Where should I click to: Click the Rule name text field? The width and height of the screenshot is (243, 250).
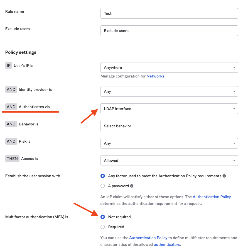[169, 13]
